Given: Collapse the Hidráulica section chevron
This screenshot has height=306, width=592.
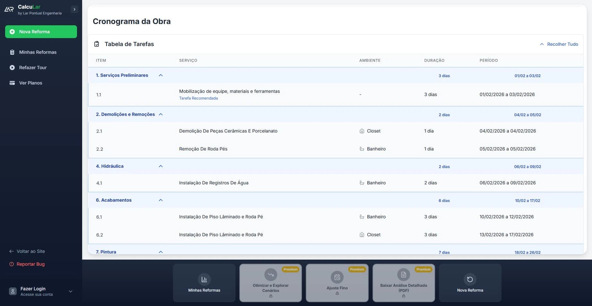Looking at the screenshot, I should pyautogui.click(x=161, y=166).
